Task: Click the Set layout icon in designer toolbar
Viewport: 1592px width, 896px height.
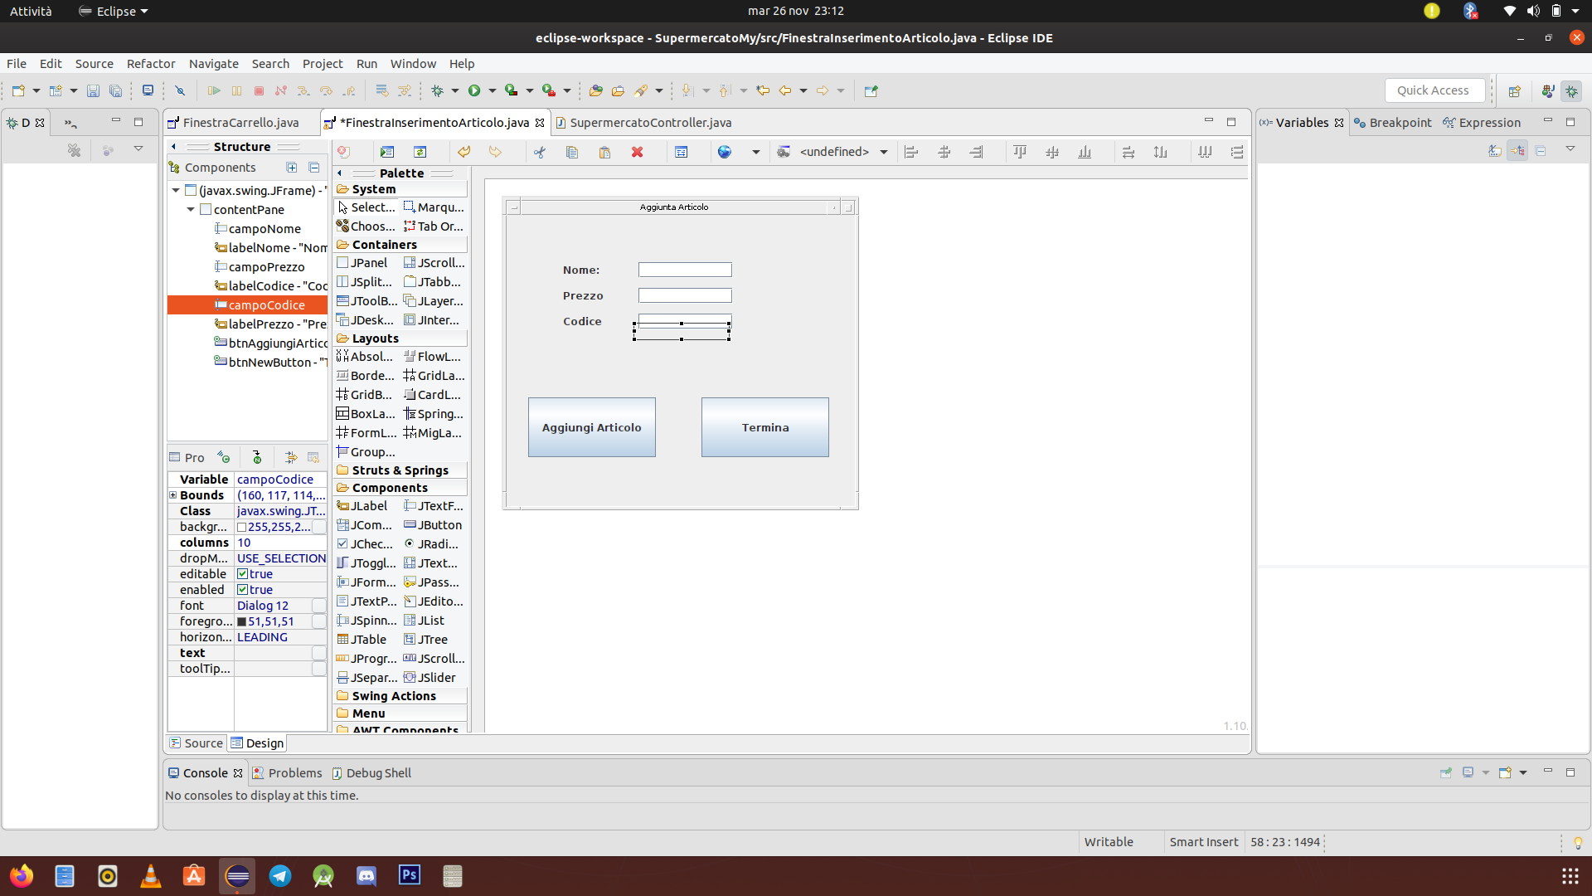Action: (x=682, y=152)
